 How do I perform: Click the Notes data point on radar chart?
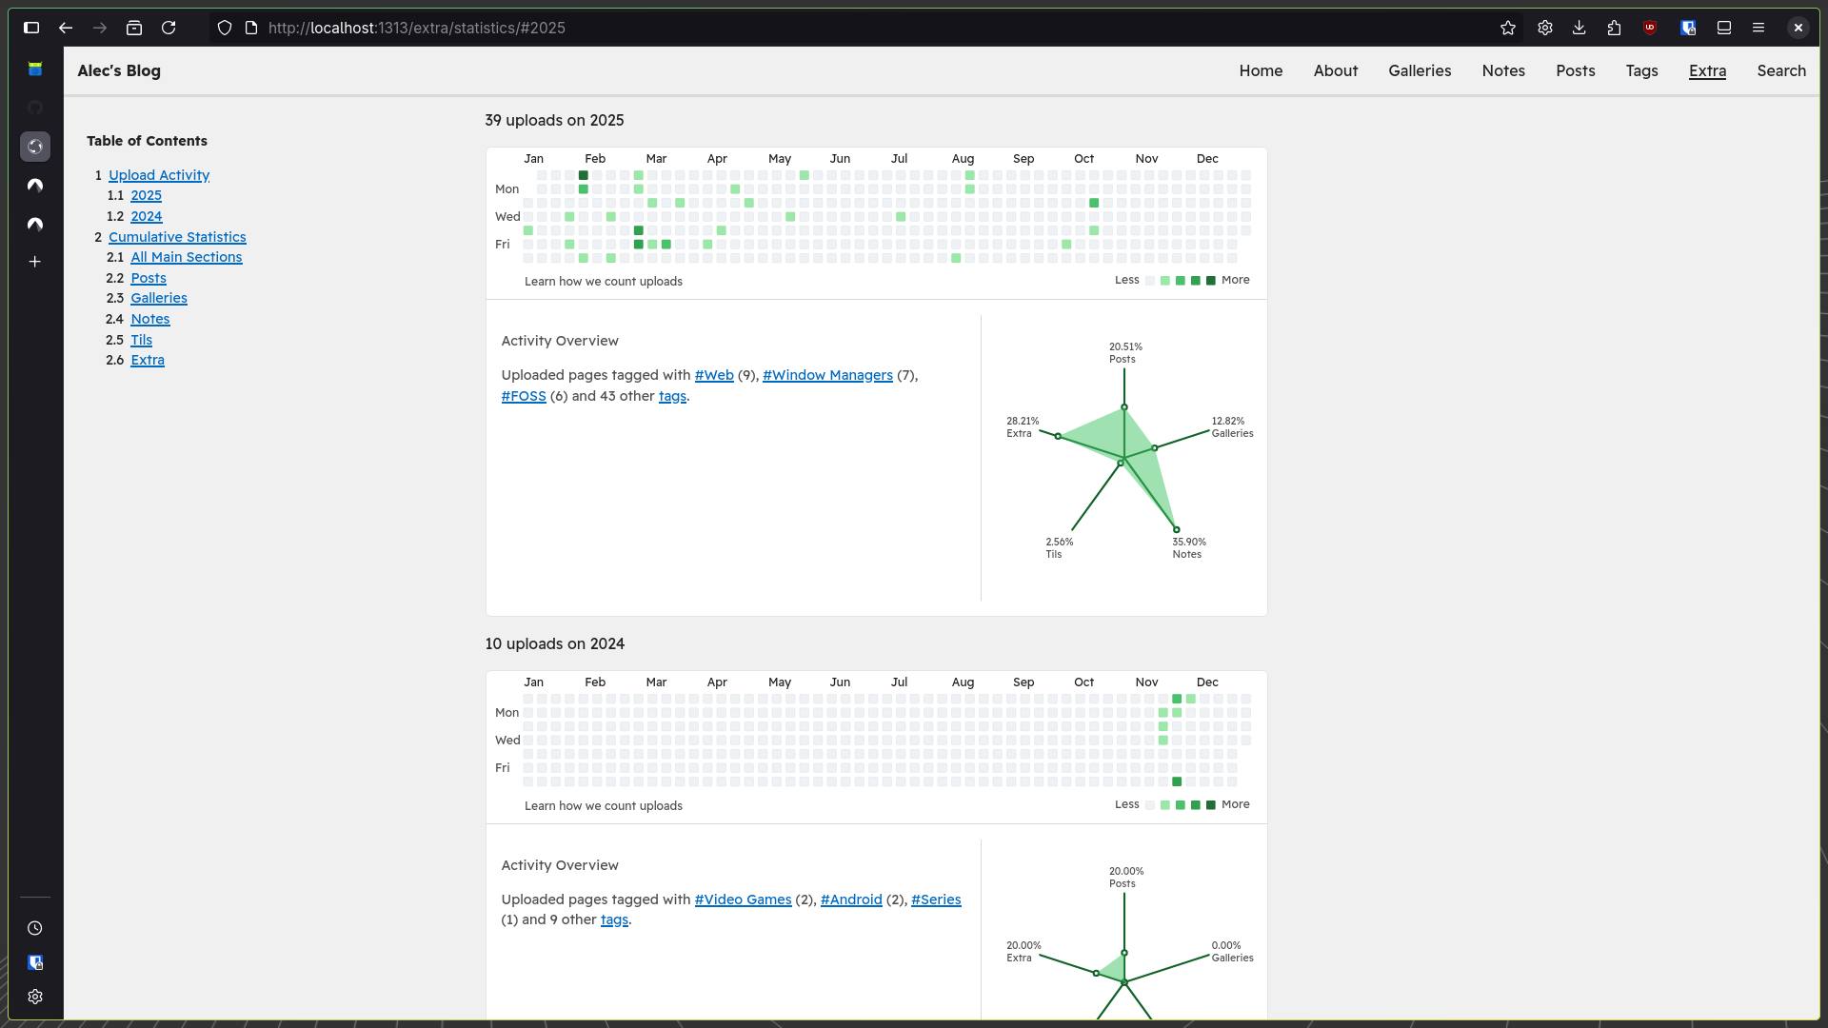click(1177, 530)
